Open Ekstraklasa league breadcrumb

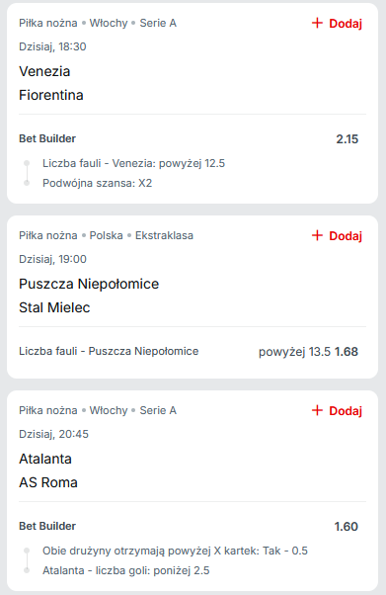click(164, 235)
